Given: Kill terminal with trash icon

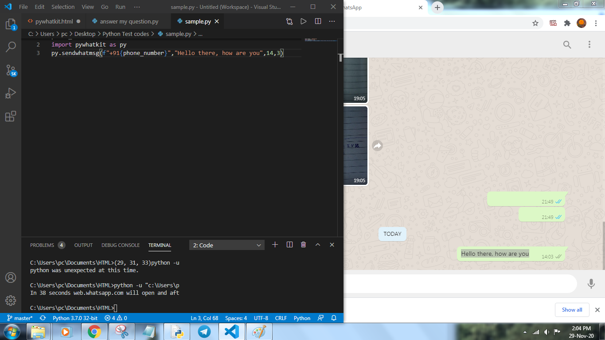Looking at the screenshot, I should (304, 245).
